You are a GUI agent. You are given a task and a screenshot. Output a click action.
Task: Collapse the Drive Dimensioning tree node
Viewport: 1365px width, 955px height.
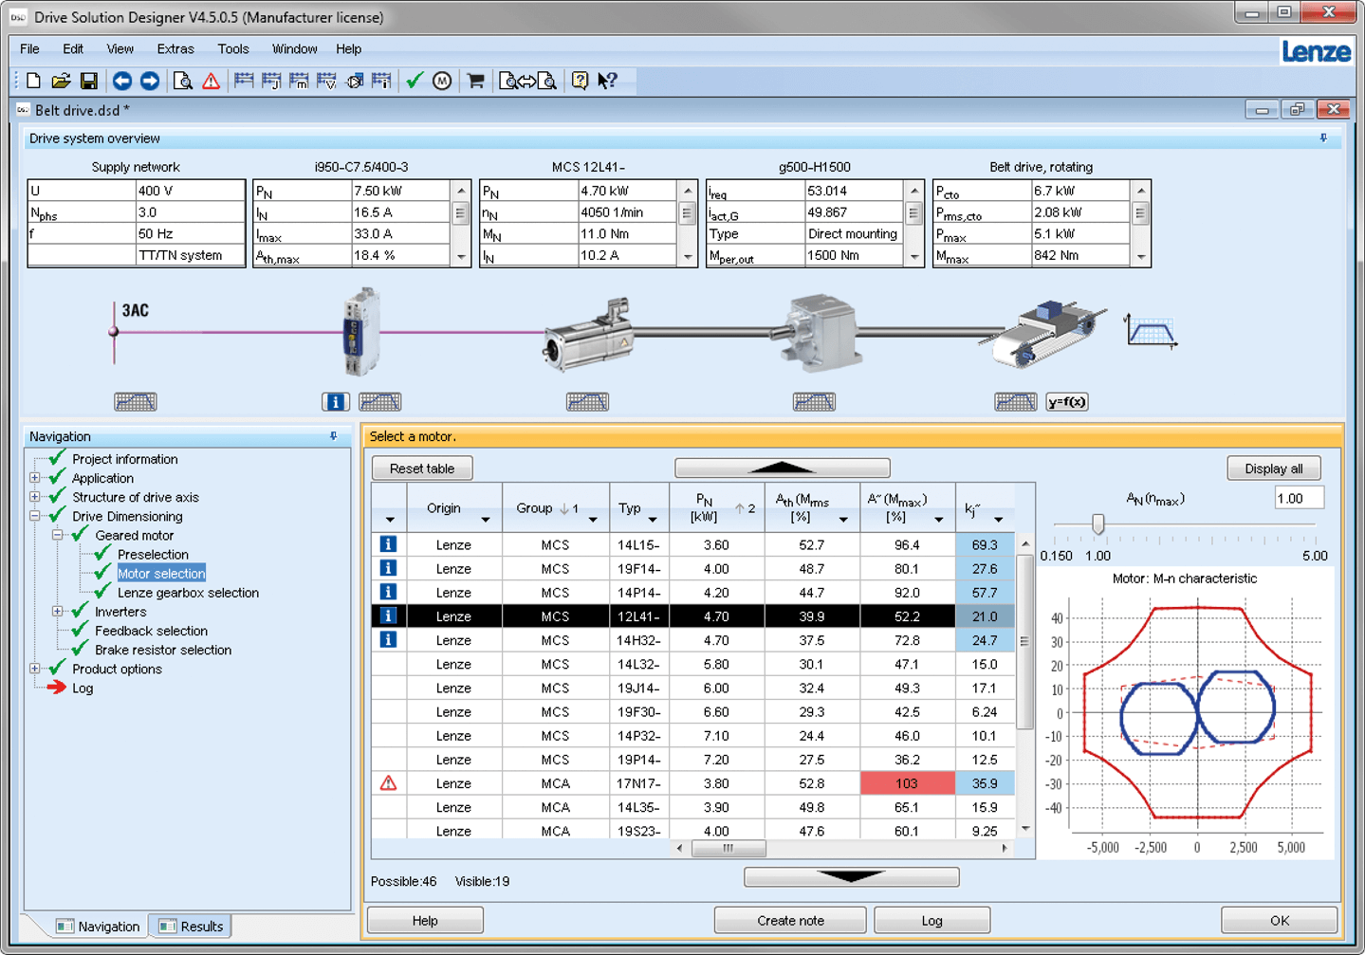[35, 517]
